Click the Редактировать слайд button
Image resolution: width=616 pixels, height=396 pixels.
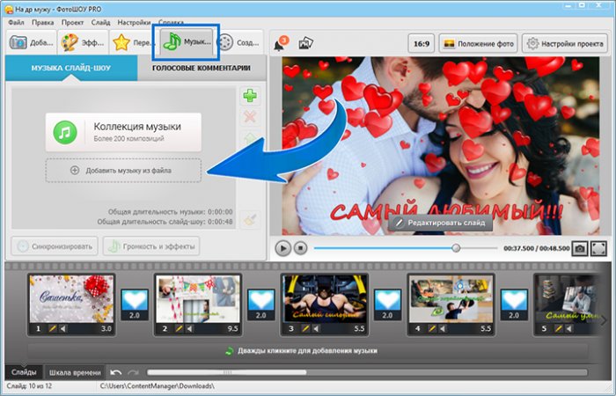click(441, 223)
